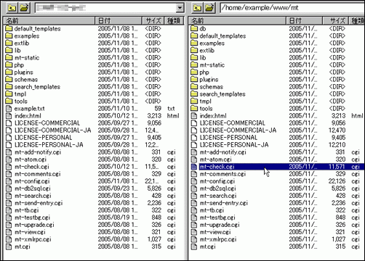Open the local folder browse icon
The width and height of the screenshot is (365, 261).
(24, 8)
